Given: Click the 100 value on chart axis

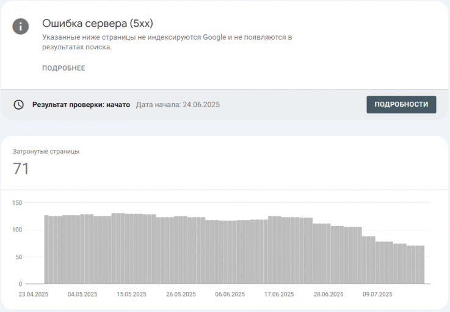Looking at the screenshot, I should point(17,230).
